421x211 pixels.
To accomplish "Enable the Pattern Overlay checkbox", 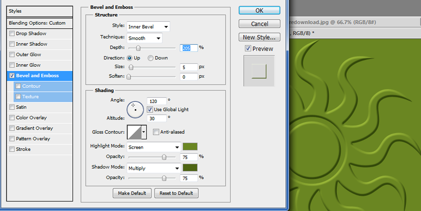I will 12,139.
